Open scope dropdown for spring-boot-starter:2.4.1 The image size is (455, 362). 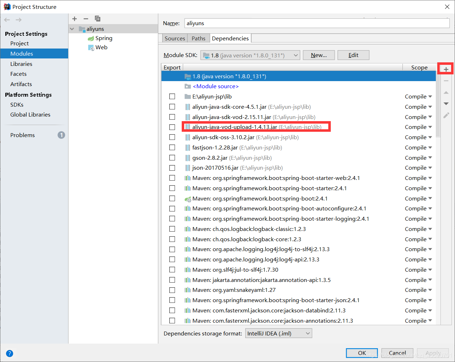click(418, 188)
